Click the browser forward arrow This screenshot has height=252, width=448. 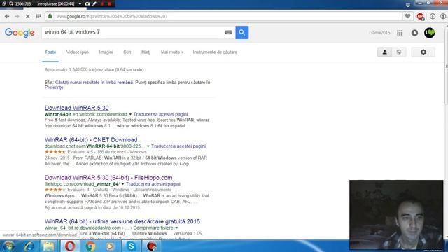click(17, 16)
